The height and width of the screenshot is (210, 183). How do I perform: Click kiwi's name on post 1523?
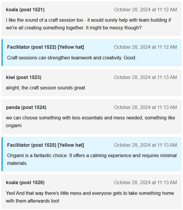click(x=23, y=78)
